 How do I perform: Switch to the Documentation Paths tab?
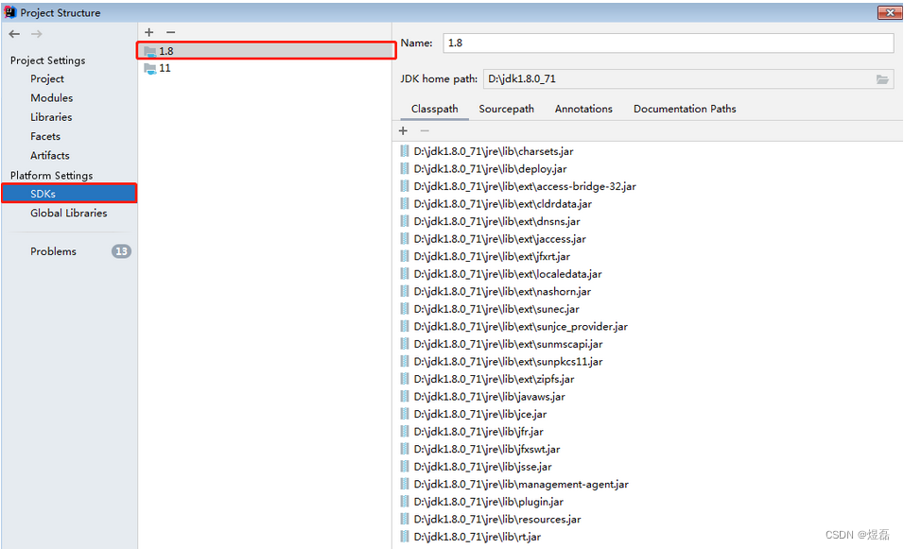(x=684, y=109)
